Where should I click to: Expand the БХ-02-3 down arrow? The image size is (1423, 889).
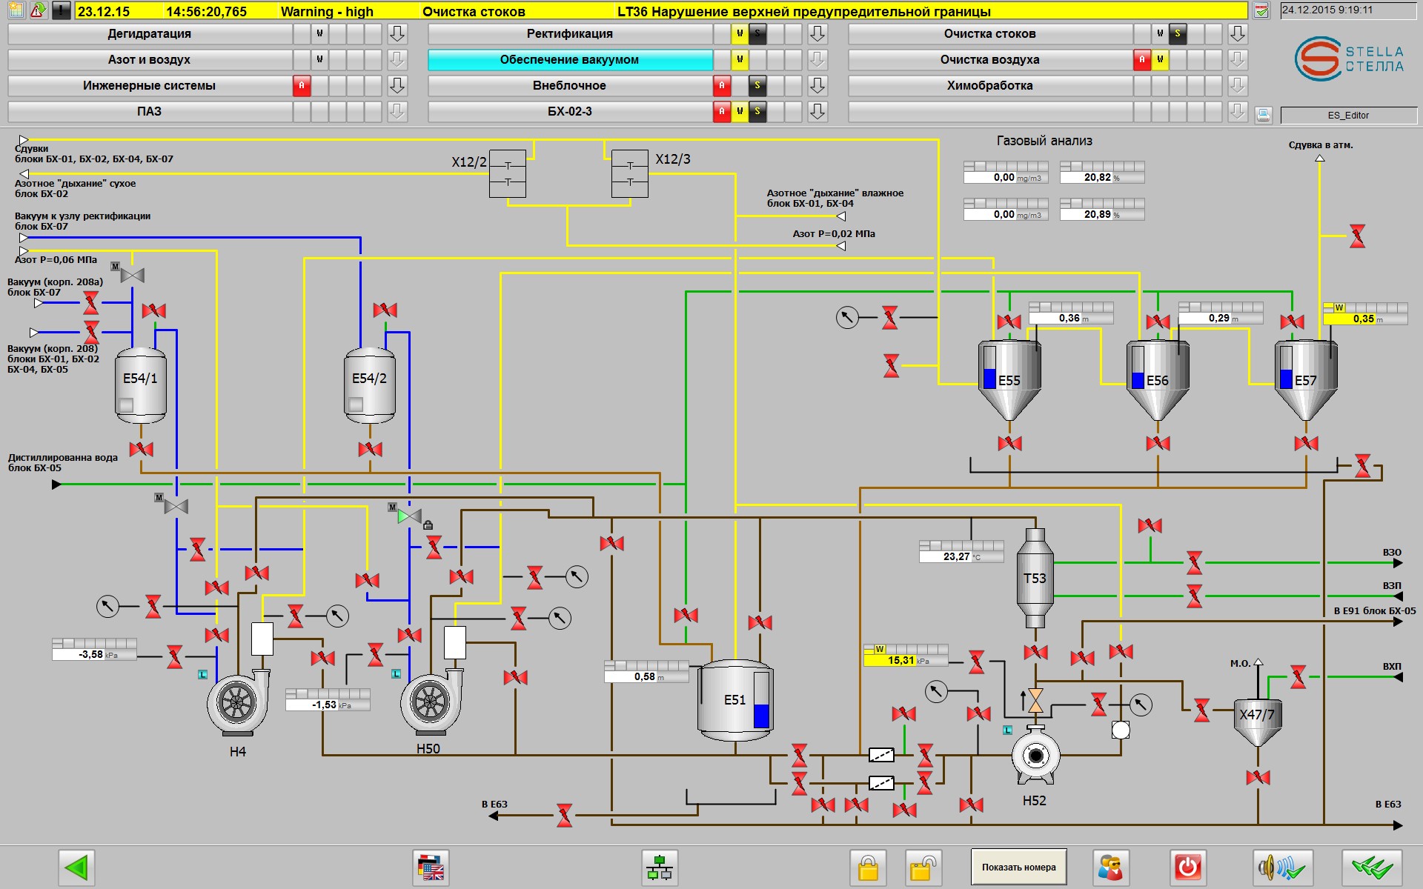pos(817,111)
